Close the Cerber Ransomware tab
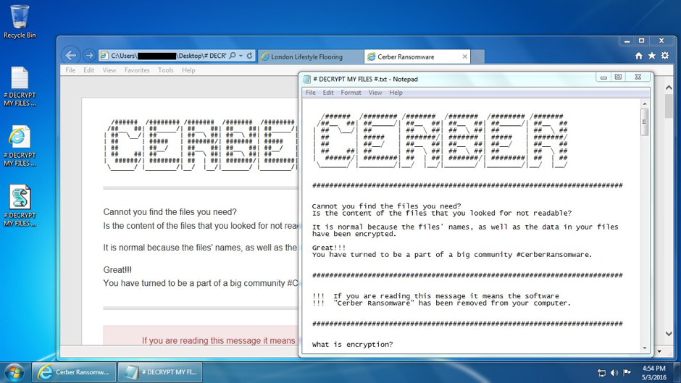This screenshot has width=681, height=383. tap(464, 56)
